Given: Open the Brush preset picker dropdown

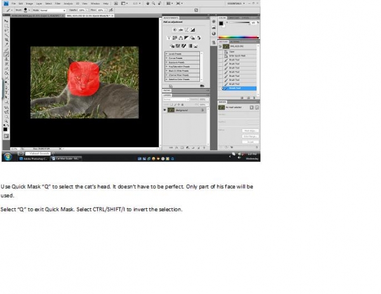Looking at the screenshot, I should pos(29,10).
